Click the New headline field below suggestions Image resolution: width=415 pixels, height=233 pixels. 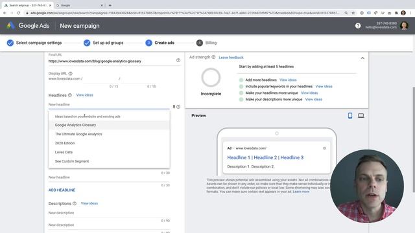[109, 177]
